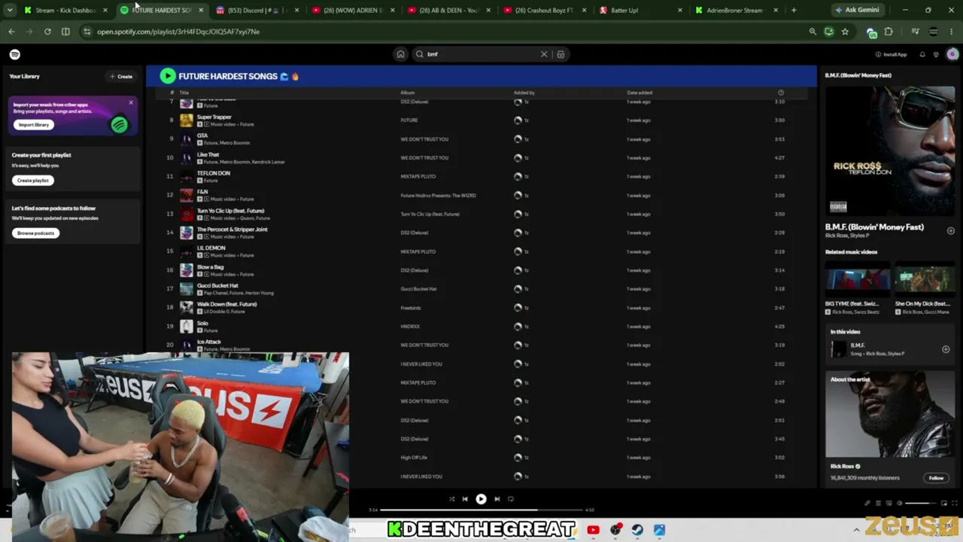Skip to the next track
The width and height of the screenshot is (963, 542).
coord(497,499)
